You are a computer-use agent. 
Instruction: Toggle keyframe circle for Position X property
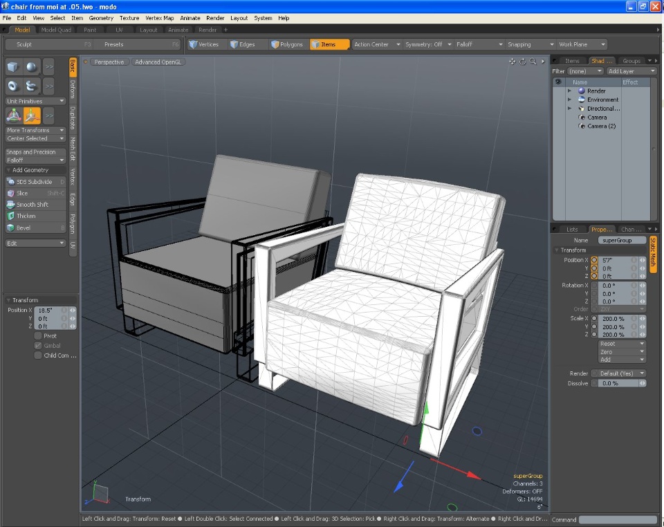pos(594,260)
